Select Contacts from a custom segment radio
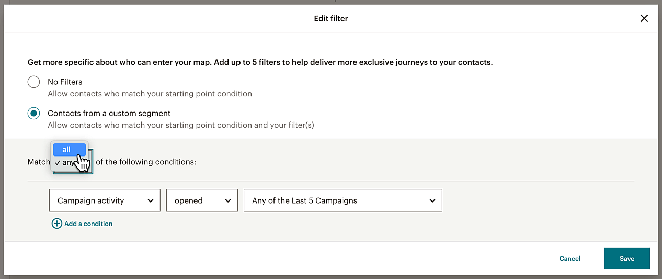Viewport: 662px width, 279px height. (33, 114)
